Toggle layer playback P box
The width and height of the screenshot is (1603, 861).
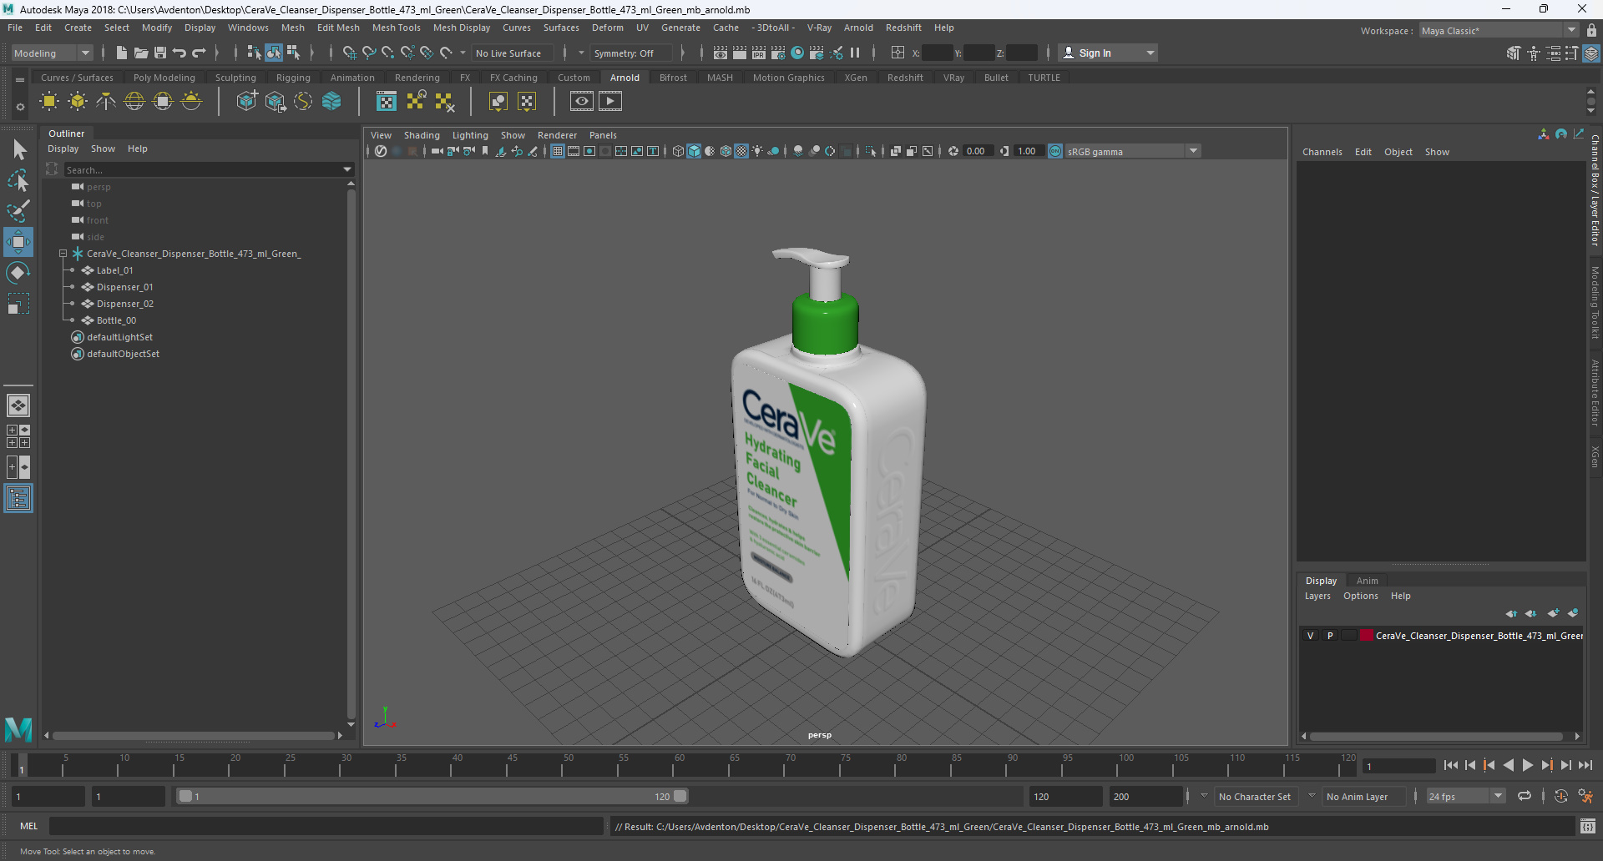(x=1330, y=636)
